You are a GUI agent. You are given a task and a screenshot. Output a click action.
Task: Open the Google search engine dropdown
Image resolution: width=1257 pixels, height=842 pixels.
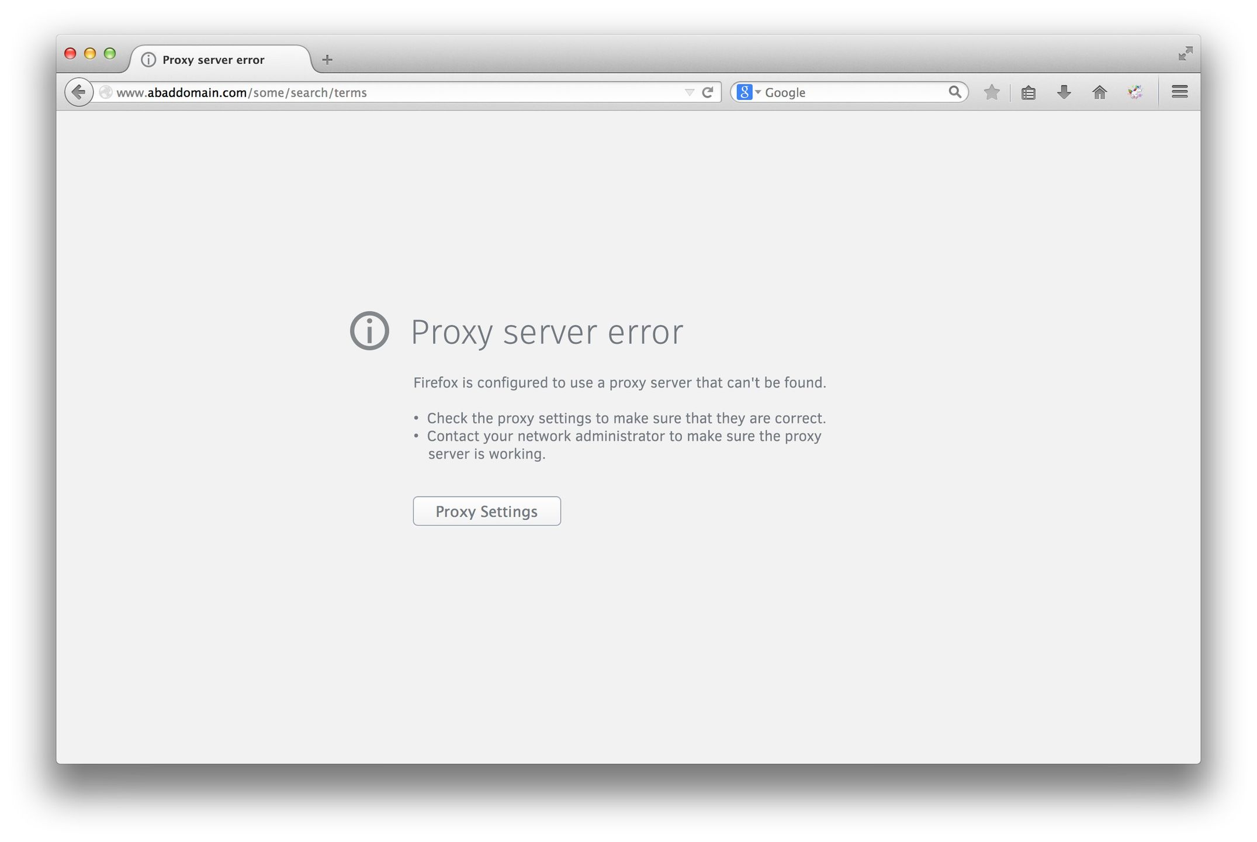click(x=748, y=92)
